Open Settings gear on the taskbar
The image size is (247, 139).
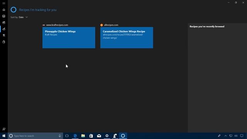pos(107,136)
